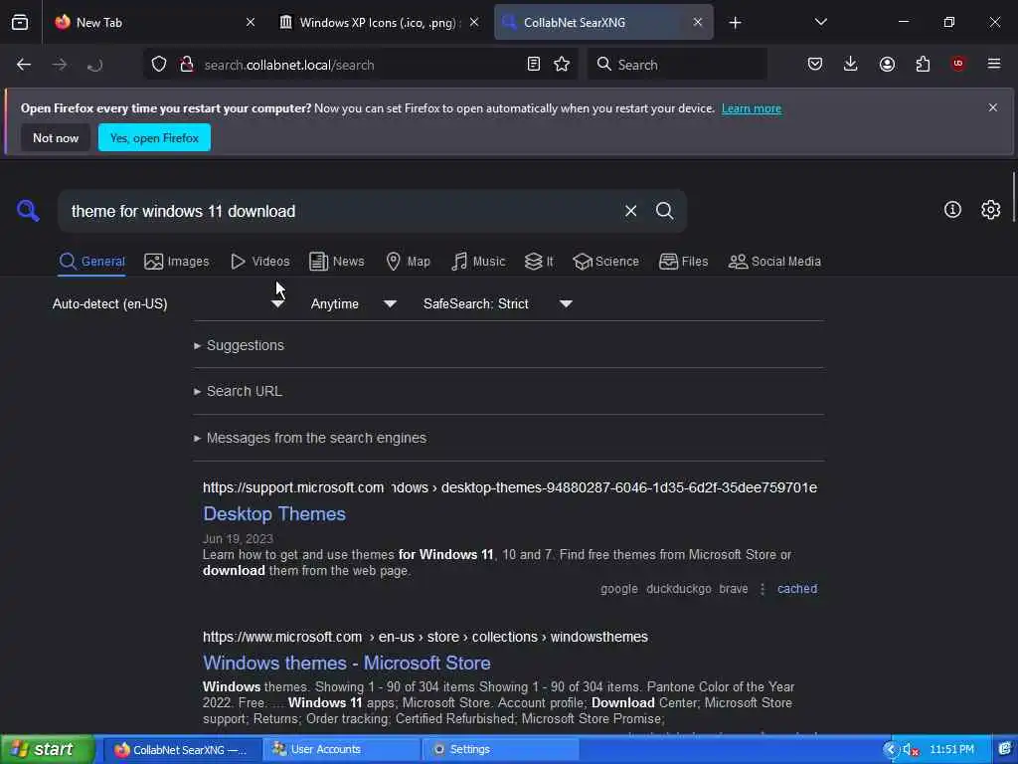Close the Windows XP Icons tab

click(474, 22)
